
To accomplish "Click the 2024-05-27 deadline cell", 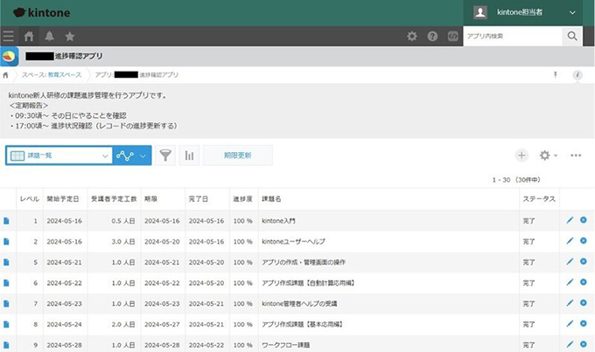I will pyautogui.click(x=163, y=324).
